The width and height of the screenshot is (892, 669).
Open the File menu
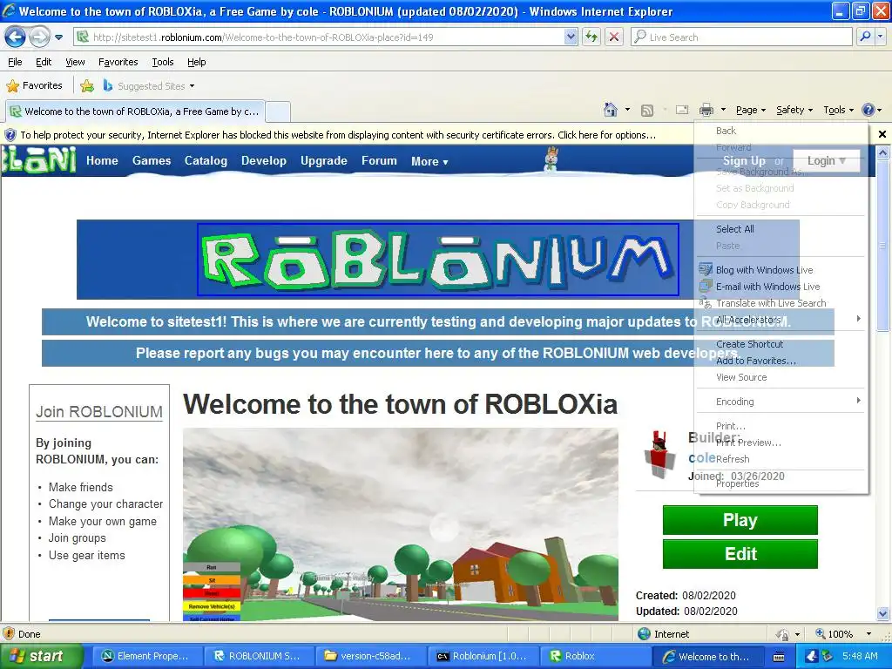[15, 62]
